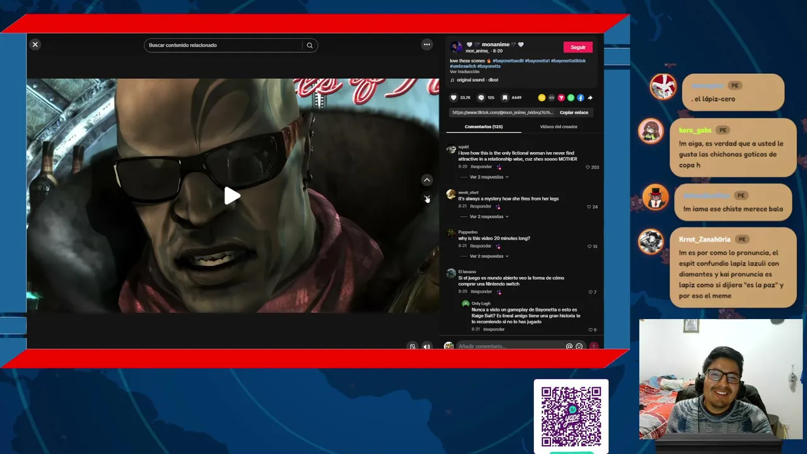Image resolution: width=807 pixels, height=454 pixels.
Task: Click the search magnifier icon
Action: coord(310,45)
